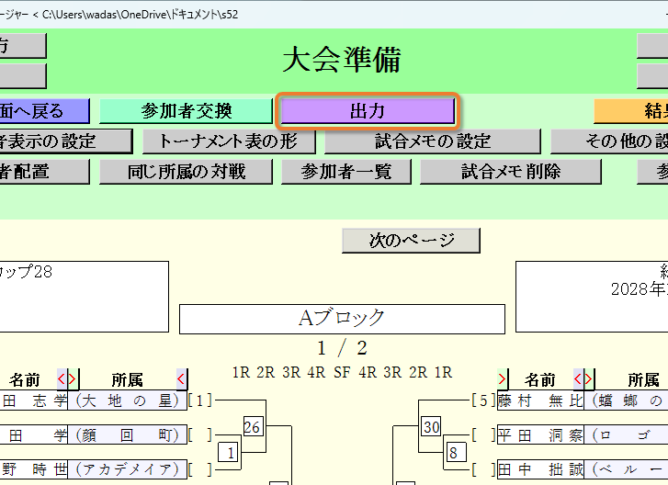Viewport: 668px width, 485px height.
Task: Click round label SF
Action: point(342,373)
